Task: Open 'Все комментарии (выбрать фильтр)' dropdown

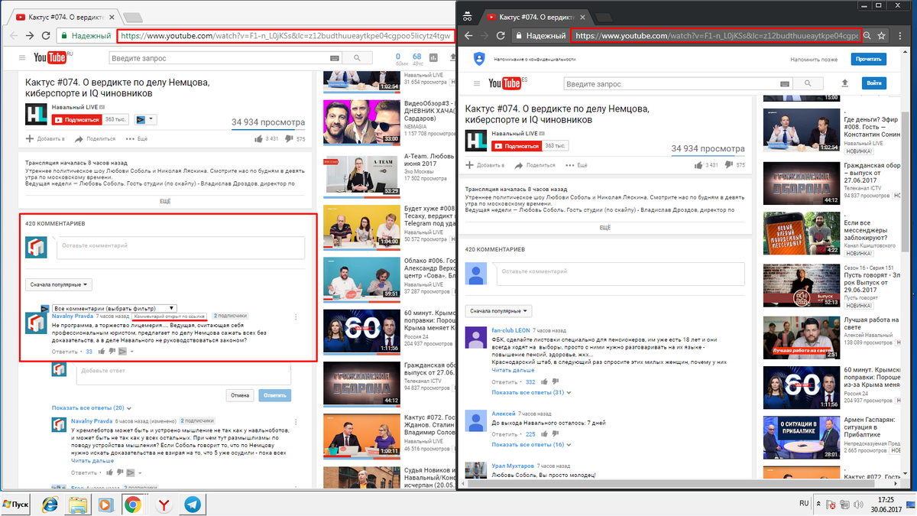Action: 115,308
